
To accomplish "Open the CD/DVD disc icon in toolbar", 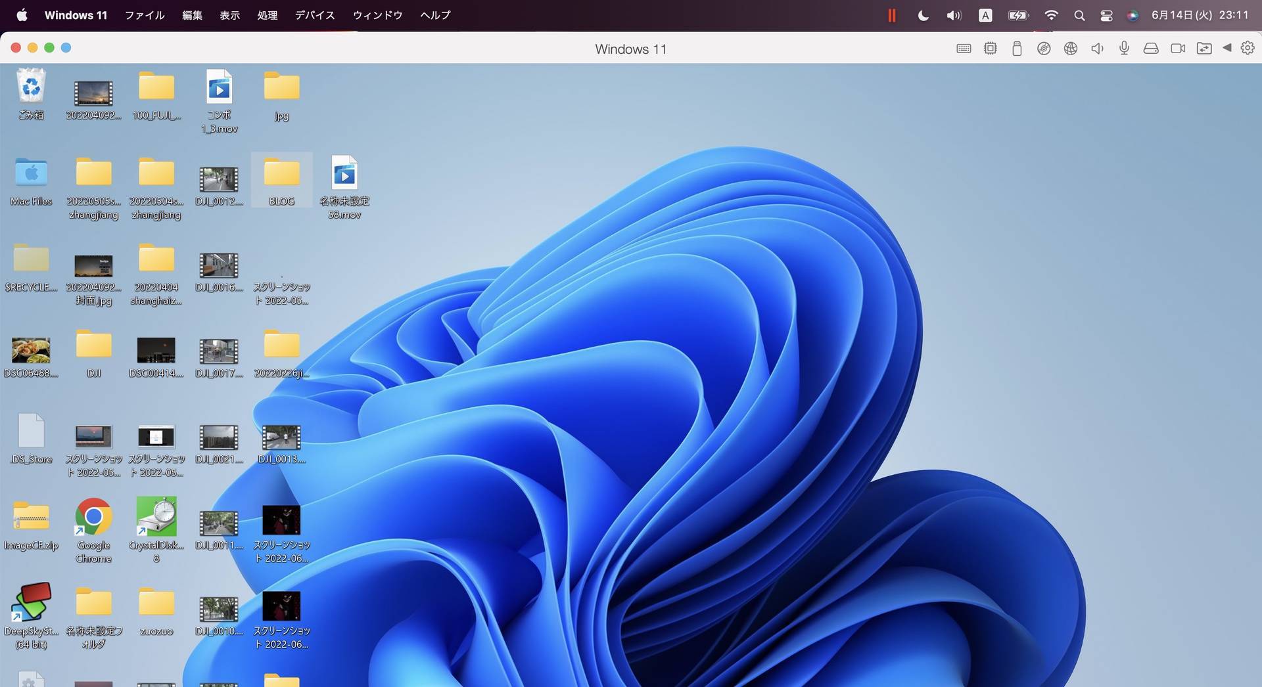I will (1044, 48).
